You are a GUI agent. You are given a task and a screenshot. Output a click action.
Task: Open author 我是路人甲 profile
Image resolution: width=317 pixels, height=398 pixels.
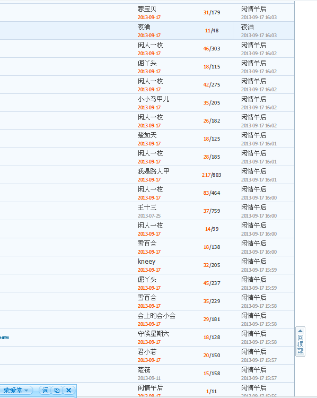153,171
